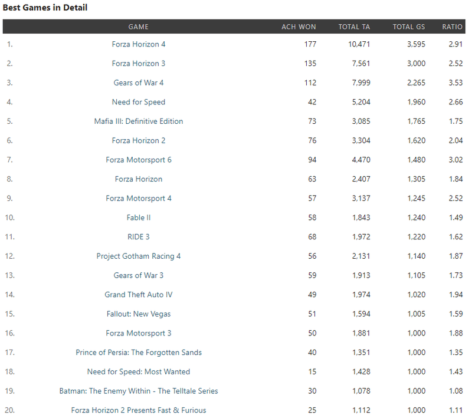Select the 1,078 Total TA value
472x415 pixels.
pyautogui.click(x=361, y=391)
